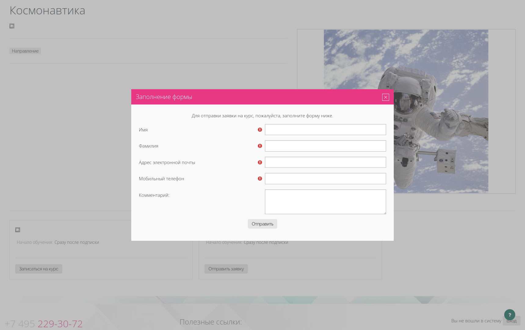The width and height of the screenshot is (525, 330).
Task: Click the Записаться на курс button
Action: click(39, 269)
